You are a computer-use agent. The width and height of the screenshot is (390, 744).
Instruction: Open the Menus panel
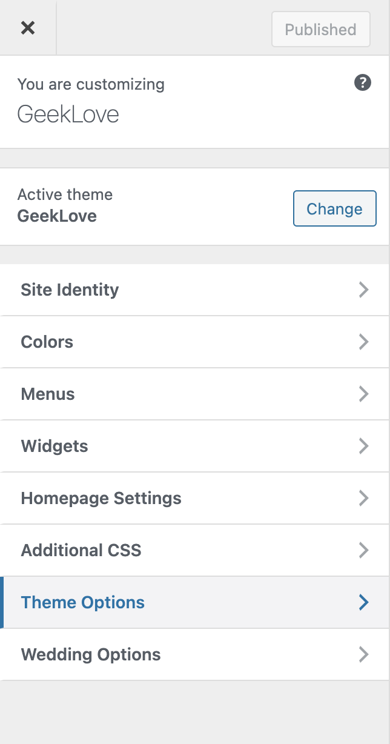pos(48,394)
